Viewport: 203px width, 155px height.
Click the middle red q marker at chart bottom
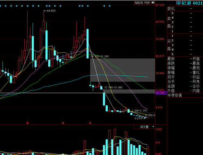[63, 123]
